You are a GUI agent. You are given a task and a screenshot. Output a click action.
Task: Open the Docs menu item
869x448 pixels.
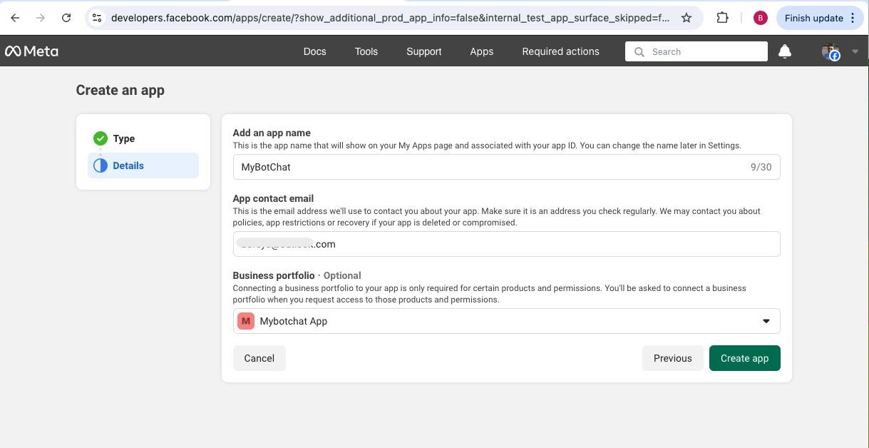[x=314, y=51]
